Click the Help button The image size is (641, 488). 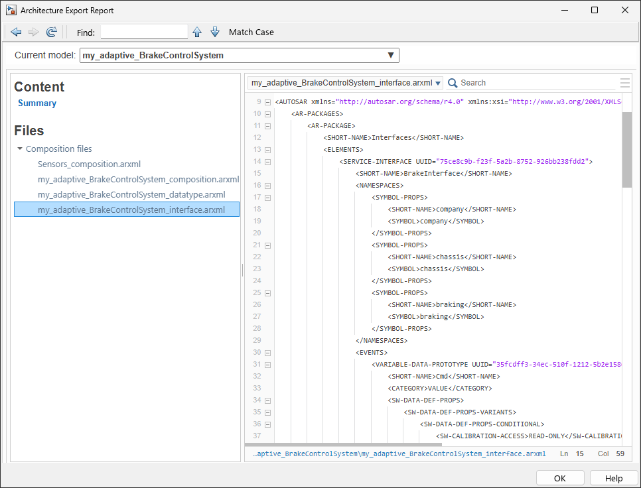coord(614,478)
